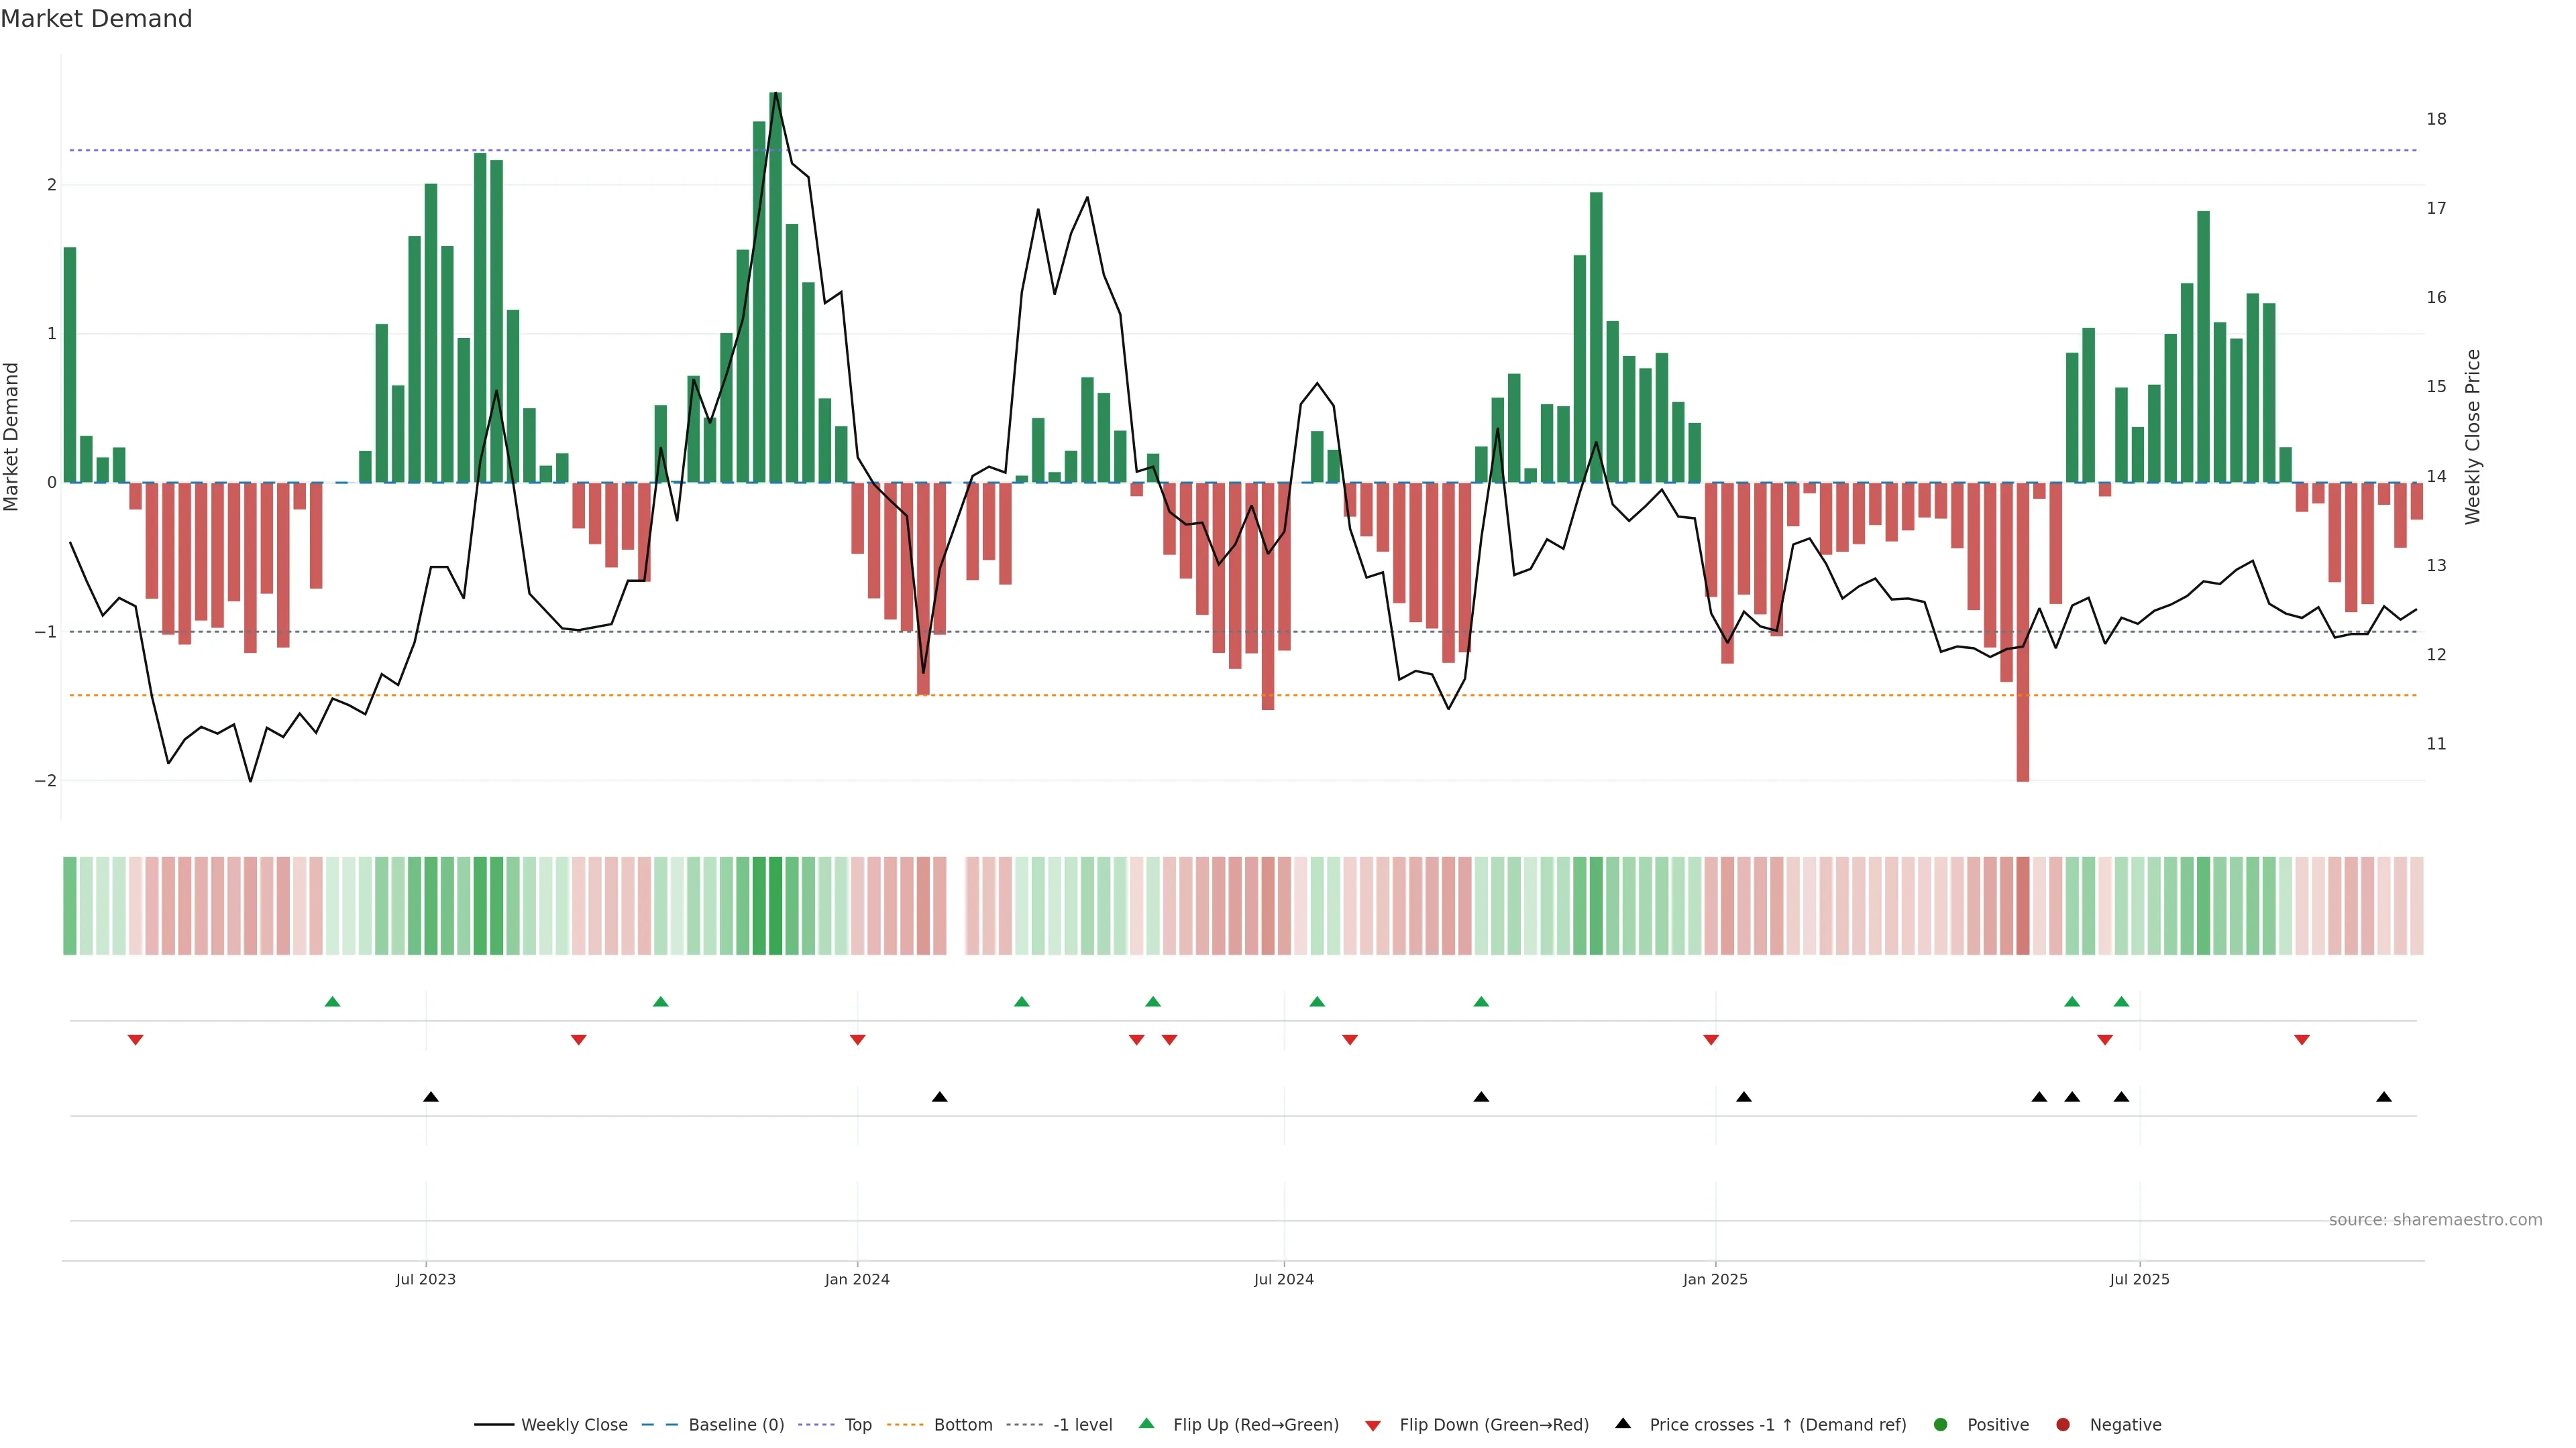Click the source: sharemaestro.com text
Screen dimensions: 2576x1448
click(x=2435, y=1219)
